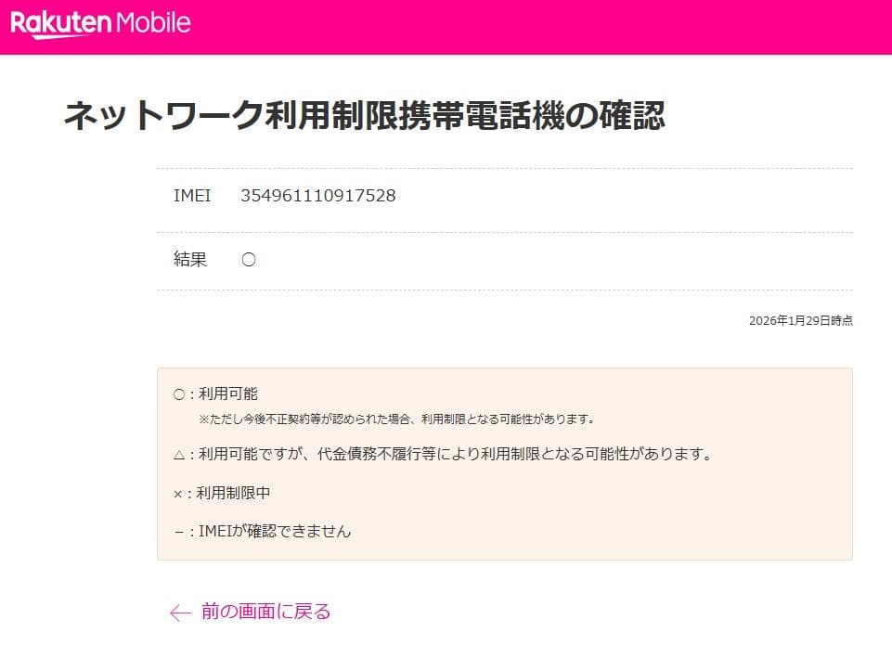Screen dimensions: 892x671
Task: Go back via the 前の画面に戻る link
Action: pyautogui.click(x=265, y=612)
